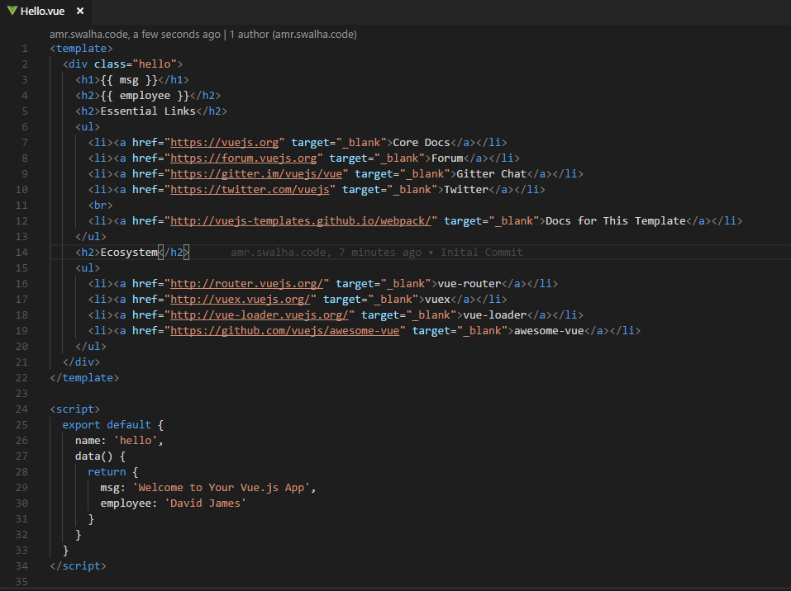The image size is (791, 591).
Task: Open the https://vuejs.org link
Action: click(225, 143)
